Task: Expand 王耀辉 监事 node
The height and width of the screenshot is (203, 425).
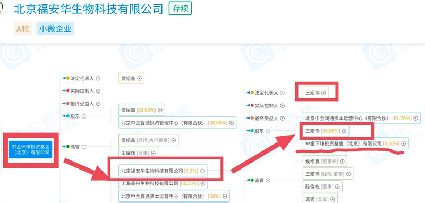Action: 153,153
